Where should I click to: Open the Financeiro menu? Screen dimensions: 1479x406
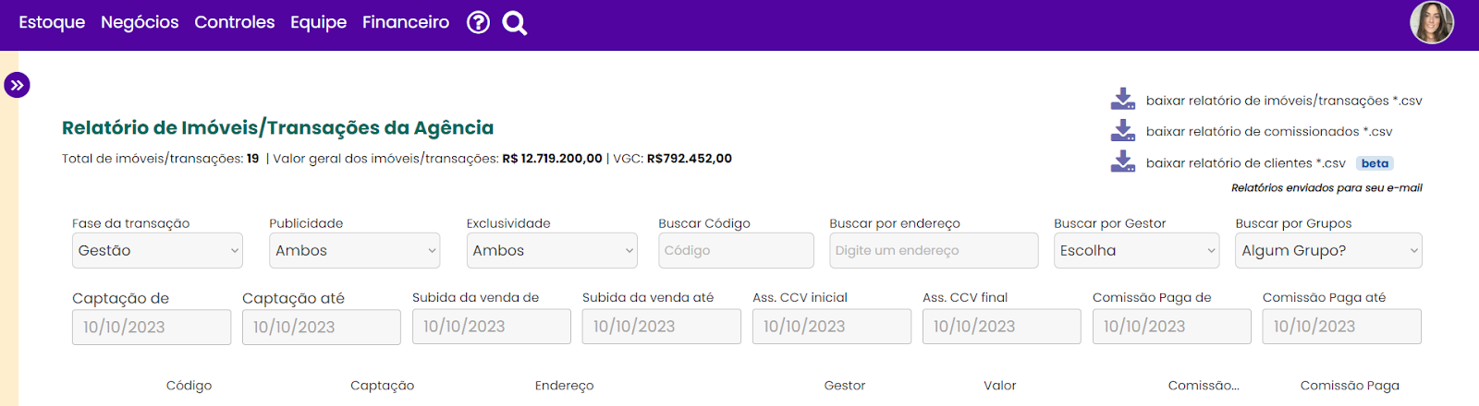pos(406,22)
